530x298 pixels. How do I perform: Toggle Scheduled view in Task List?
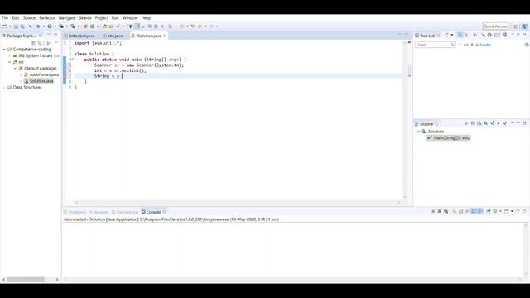pos(466,35)
